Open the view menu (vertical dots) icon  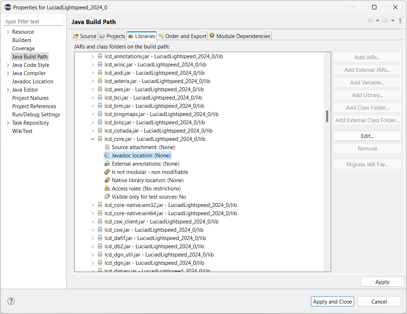[400, 20]
